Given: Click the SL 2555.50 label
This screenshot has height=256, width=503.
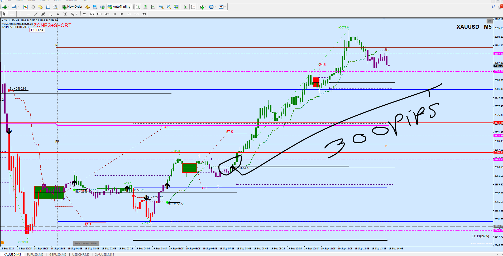Looking at the screenshot, I should click(176, 204).
